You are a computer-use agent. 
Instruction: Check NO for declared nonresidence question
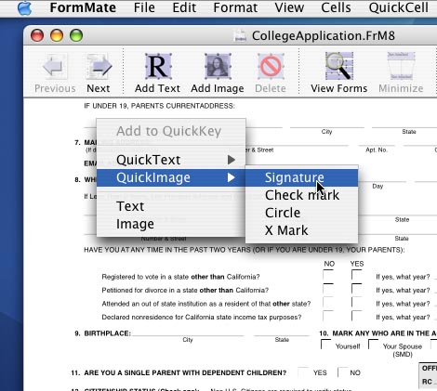328,316
